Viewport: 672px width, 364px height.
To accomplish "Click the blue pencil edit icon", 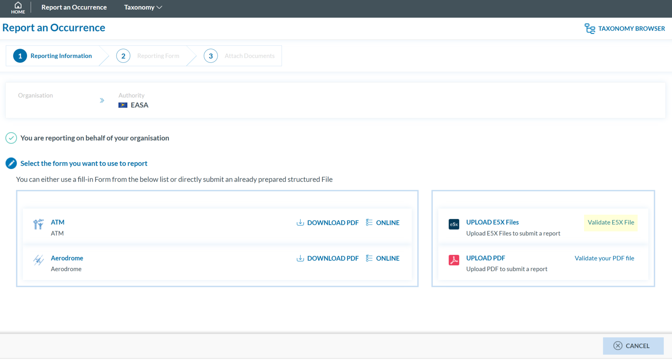I will tap(11, 164).
